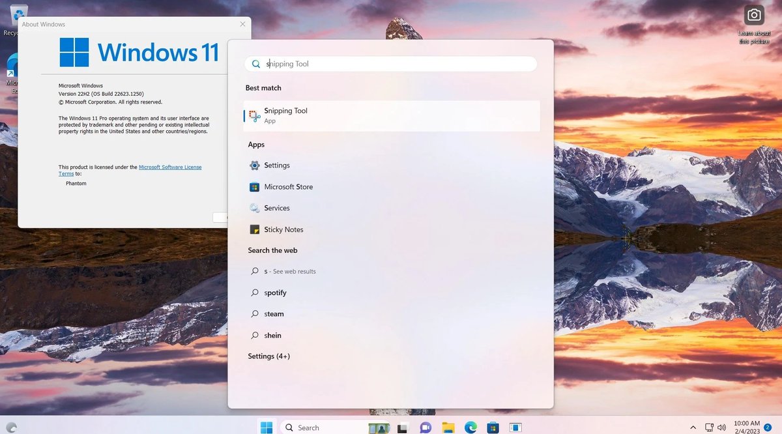
Task: Click the search box in the search panel
Action: click(x=391, y=64)
